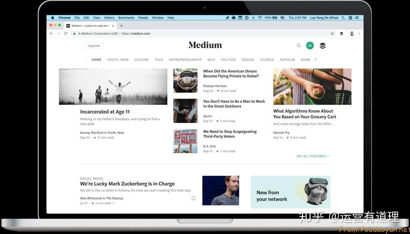This screenshot has height=234, width=410.
Task: Open the green 20 notifications badge
Action: [310, 46]
